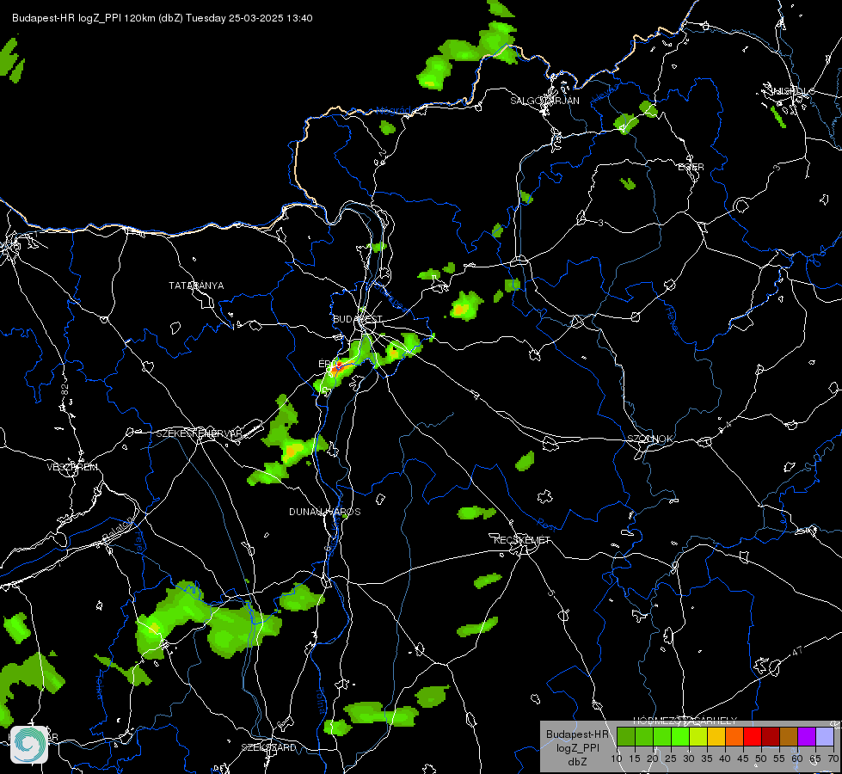
Task: Click the road number 82 label
Action: click(x=65, y=390)
